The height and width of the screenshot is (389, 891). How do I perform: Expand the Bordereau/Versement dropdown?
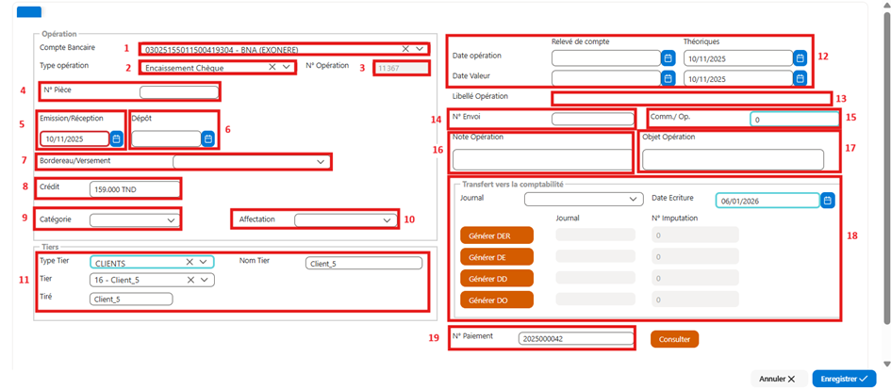click(320, 162)
